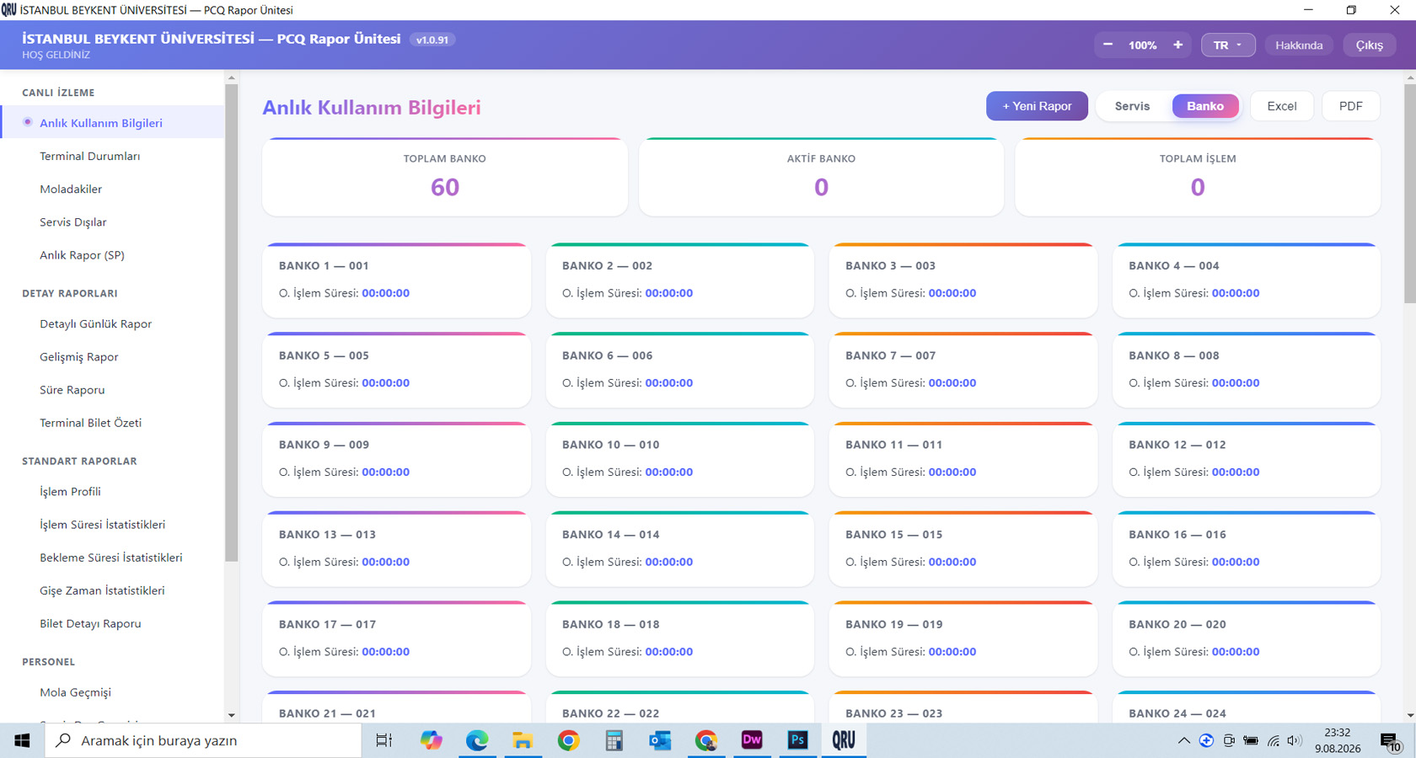Click the main content scroll down arrow

click(x=1410, y=715)
